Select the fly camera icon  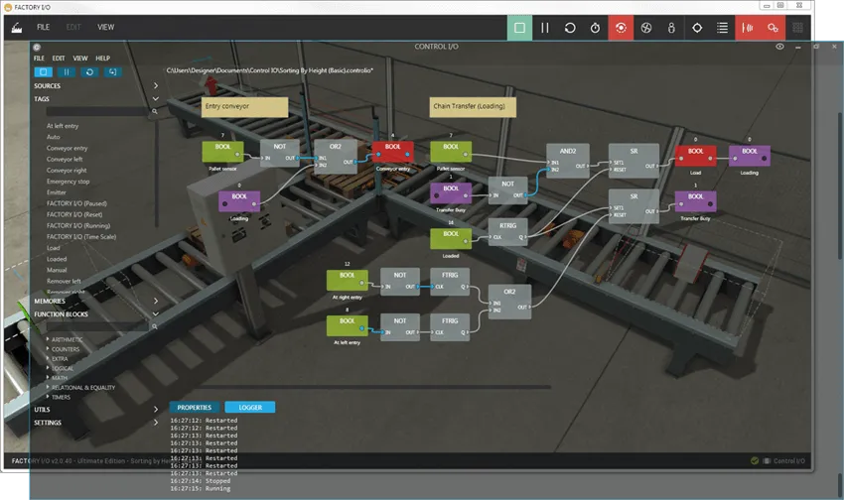(x=646, y=28)
